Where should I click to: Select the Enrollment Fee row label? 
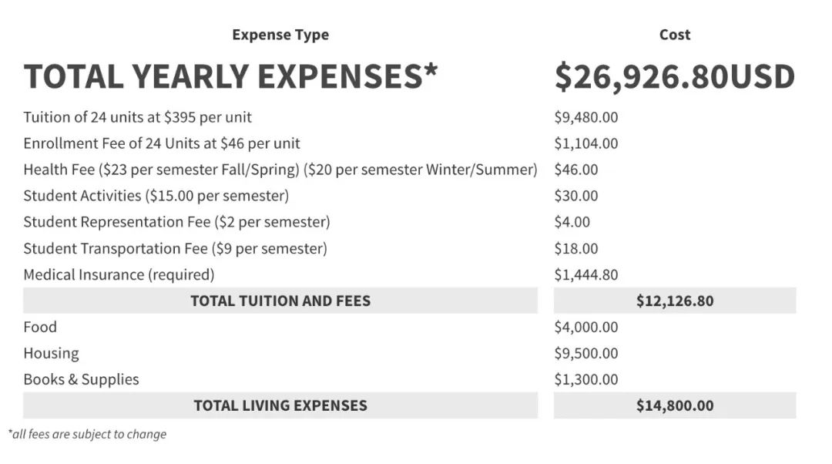(x=161, y=143)
